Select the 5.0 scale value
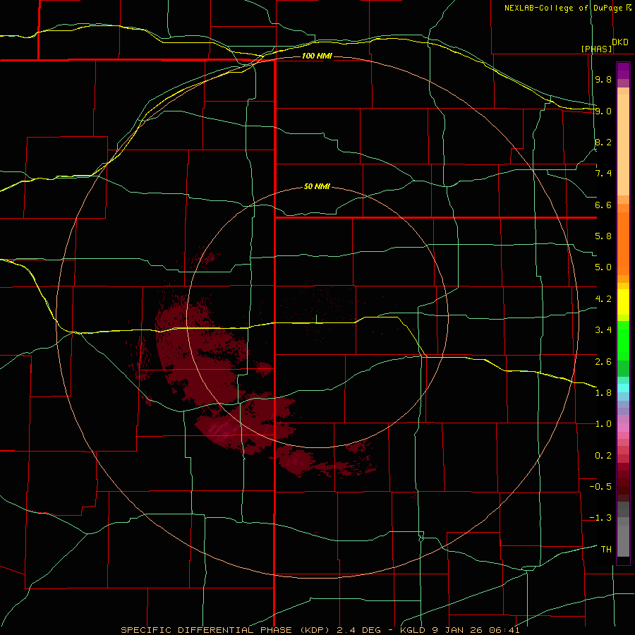Screen dimensions: 635x635 [603, 267]
